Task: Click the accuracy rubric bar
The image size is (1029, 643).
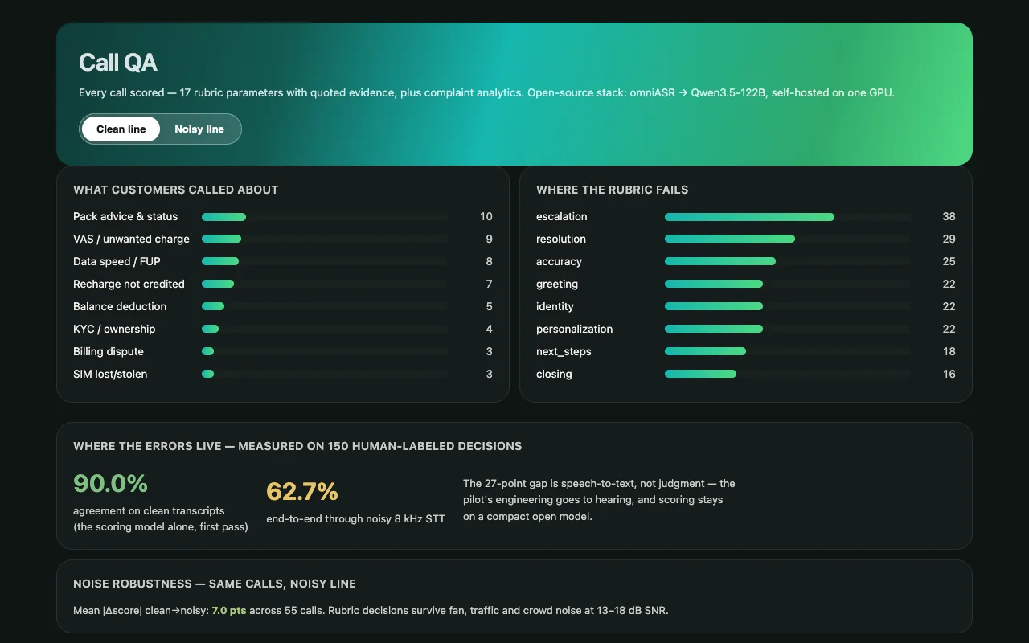Action: coord(788,262)
